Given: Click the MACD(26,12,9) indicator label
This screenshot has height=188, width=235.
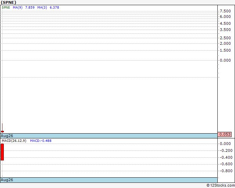Looking at the screenshot, I should (14, 141).
